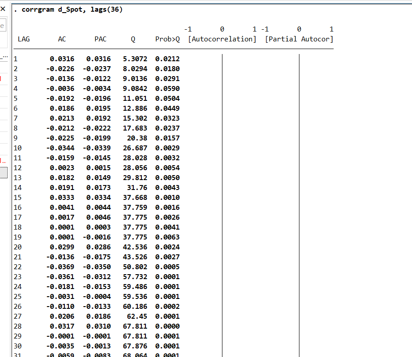This screenshot has height=357, width=412.
Task: Select Q value 42.536 in lag 20
Action: click(x=135, y=247)
